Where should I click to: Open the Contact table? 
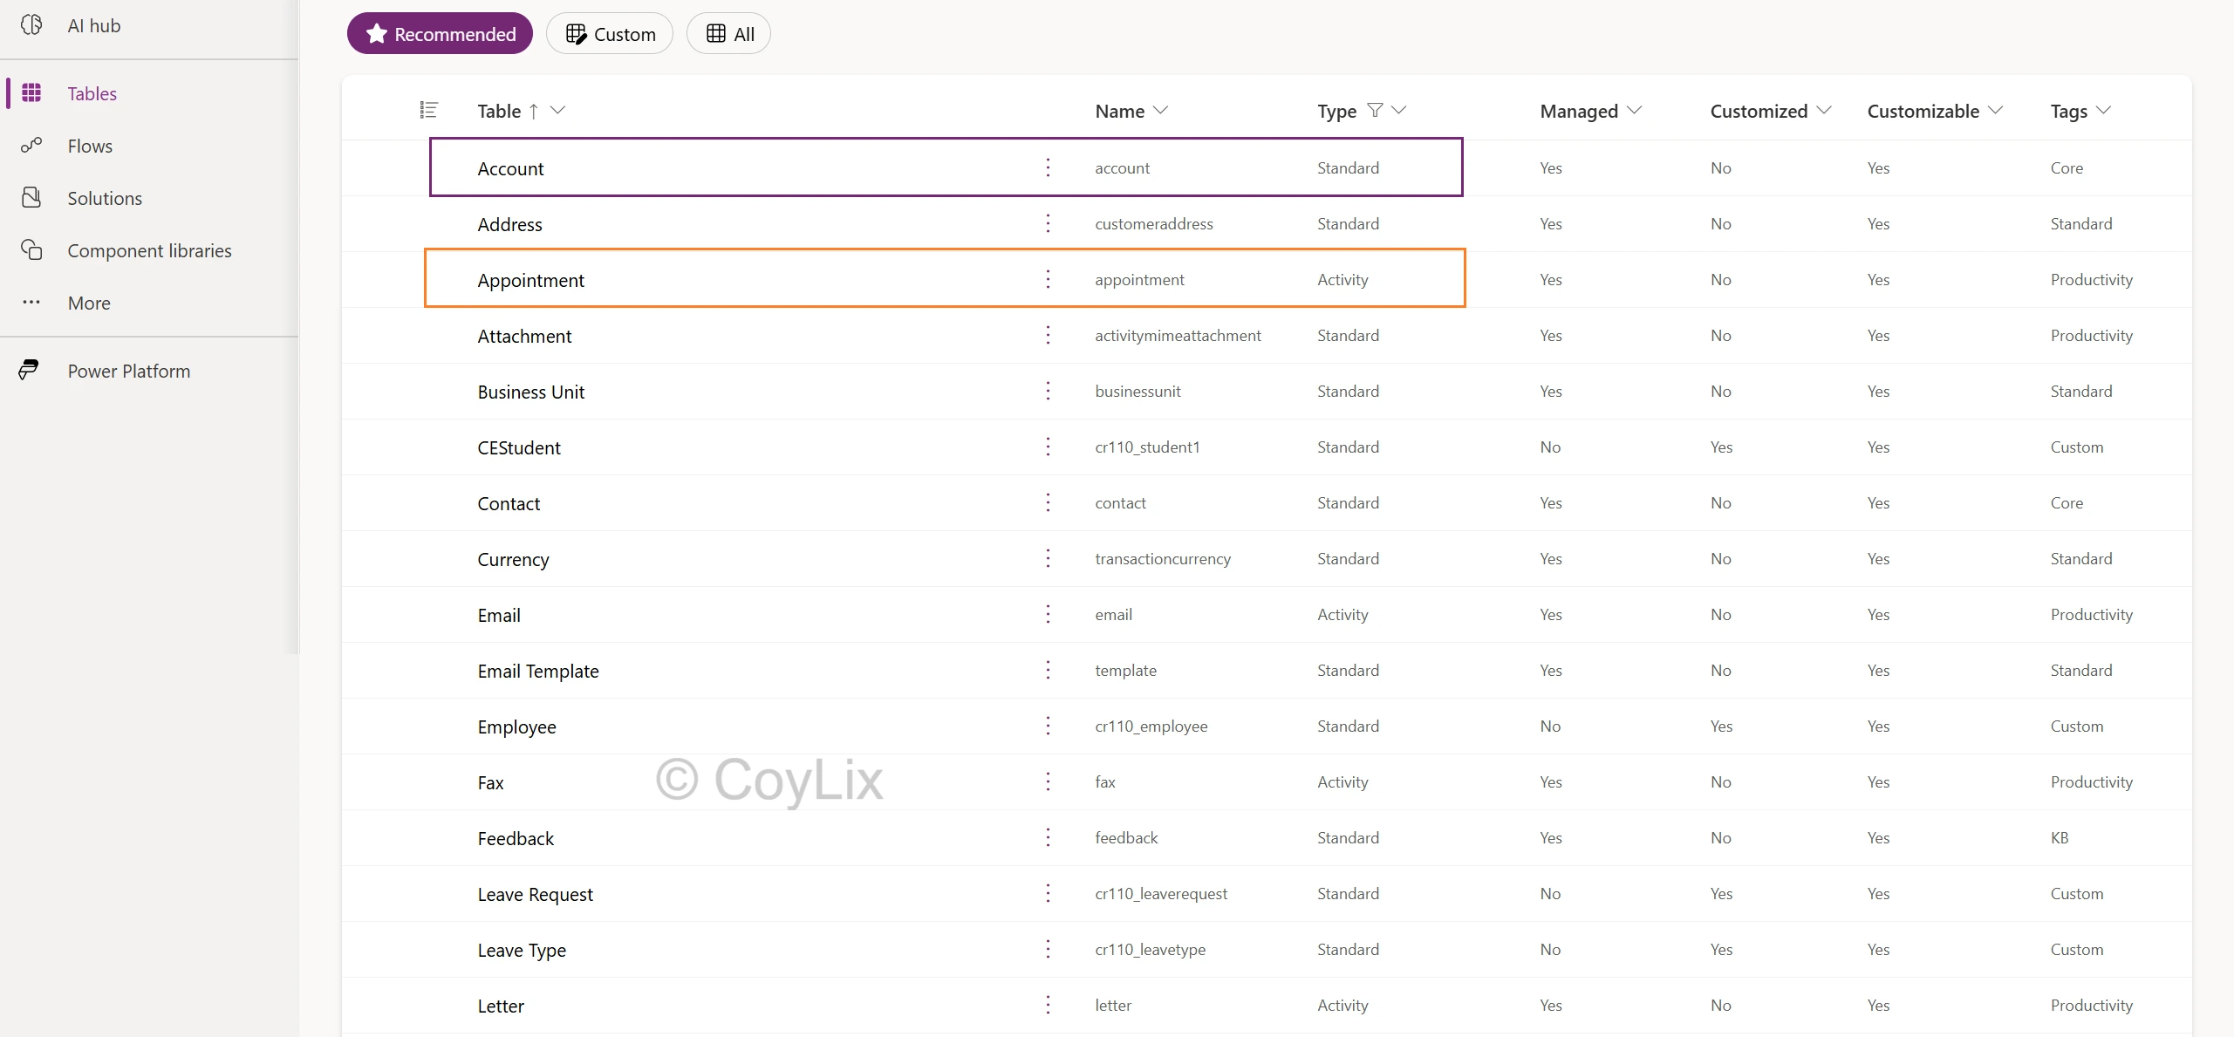(509, 503)
